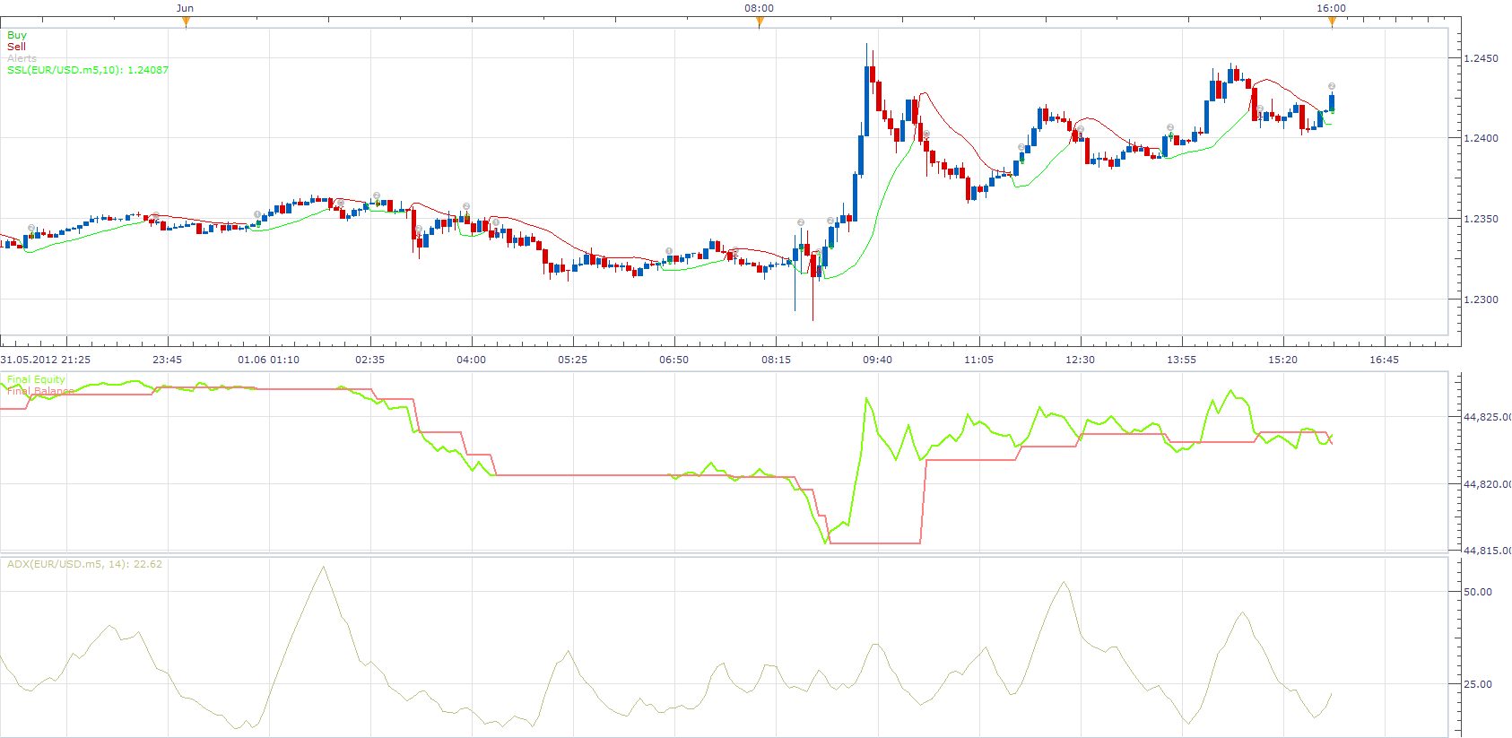Click the 25.00 ADX axis value
Image resolution: width=1512 pixels, height=738 pixels.
click(x=1478, y=684)
